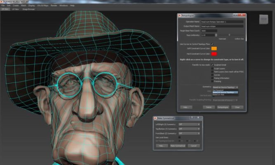Uncheck the Sculpted Detail checkbox
This screenshot has width=275, height=165.
point(212,65)
